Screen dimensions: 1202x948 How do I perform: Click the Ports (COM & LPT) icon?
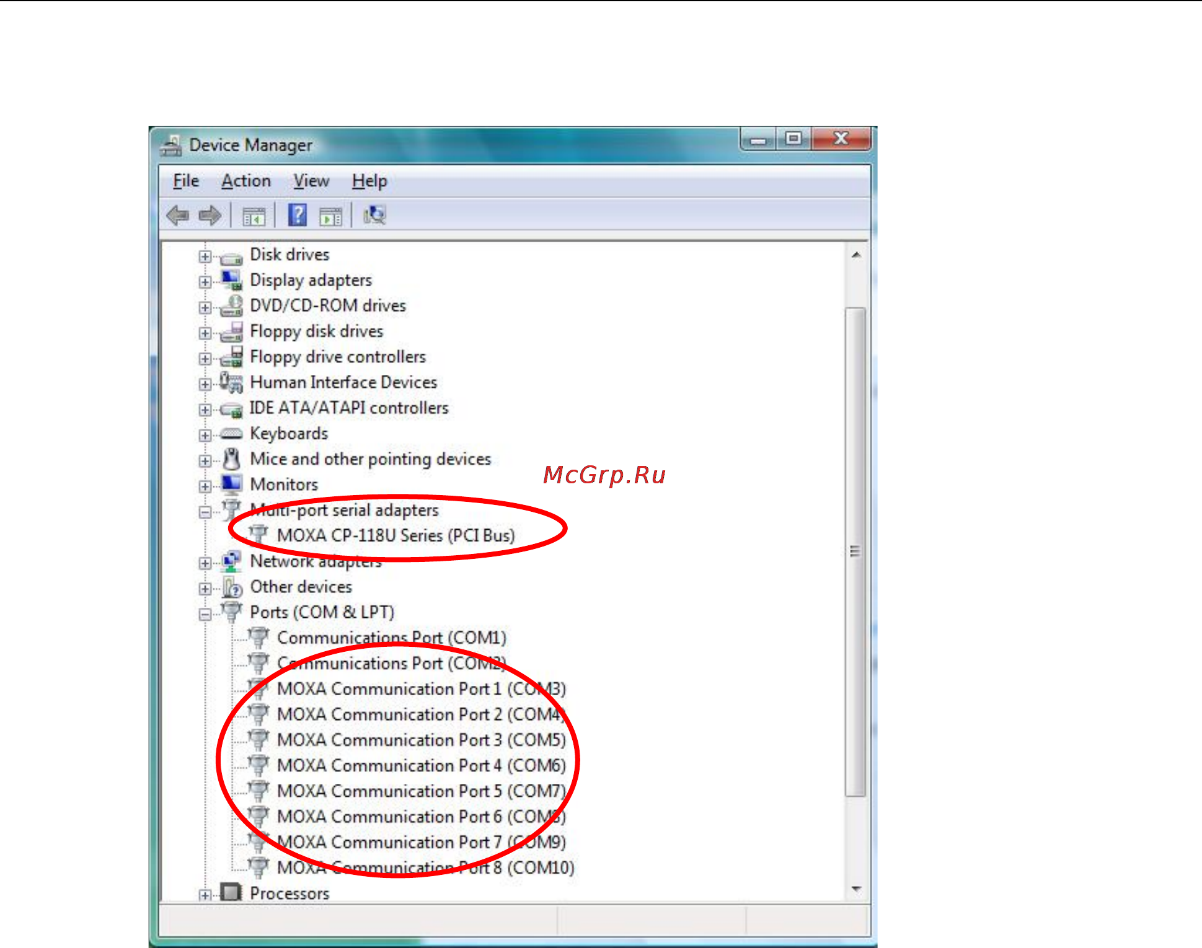(232, 612)
